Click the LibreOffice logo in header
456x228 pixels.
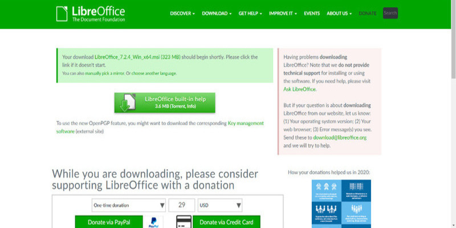click(x=91, y=14)
